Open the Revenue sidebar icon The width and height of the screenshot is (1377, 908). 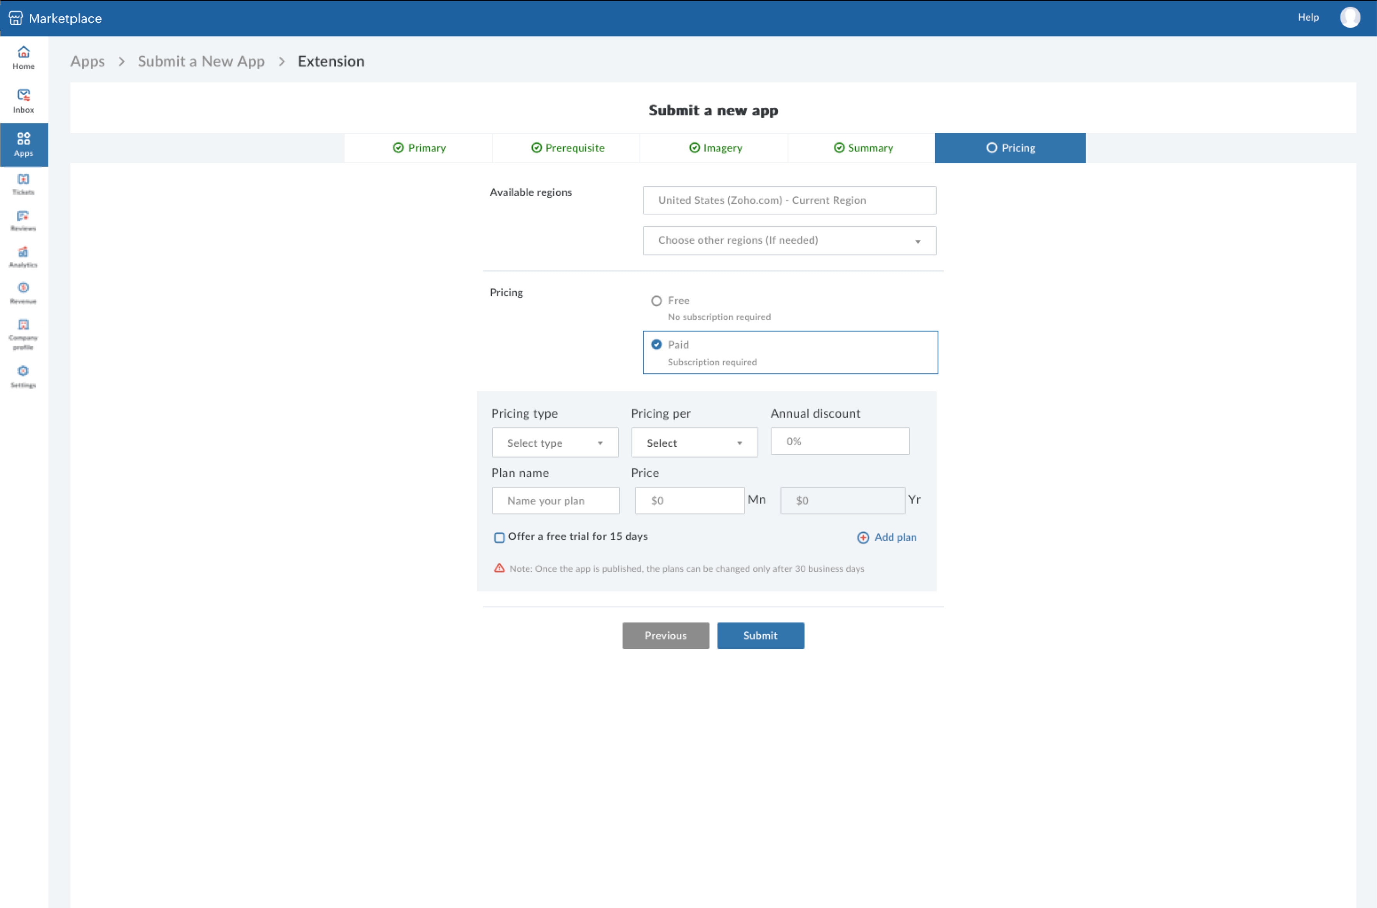tap(23, 293)
